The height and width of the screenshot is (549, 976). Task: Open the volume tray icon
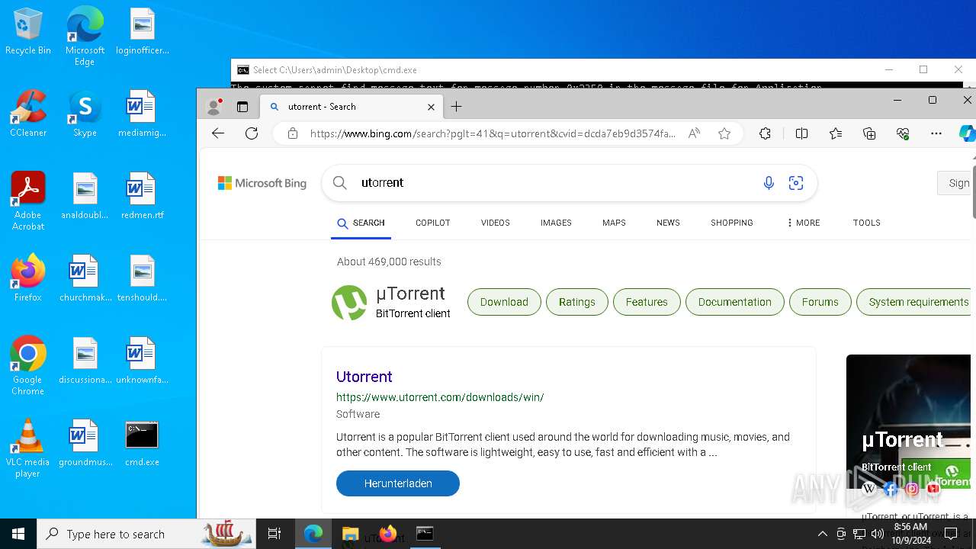[x=877, y=534]
